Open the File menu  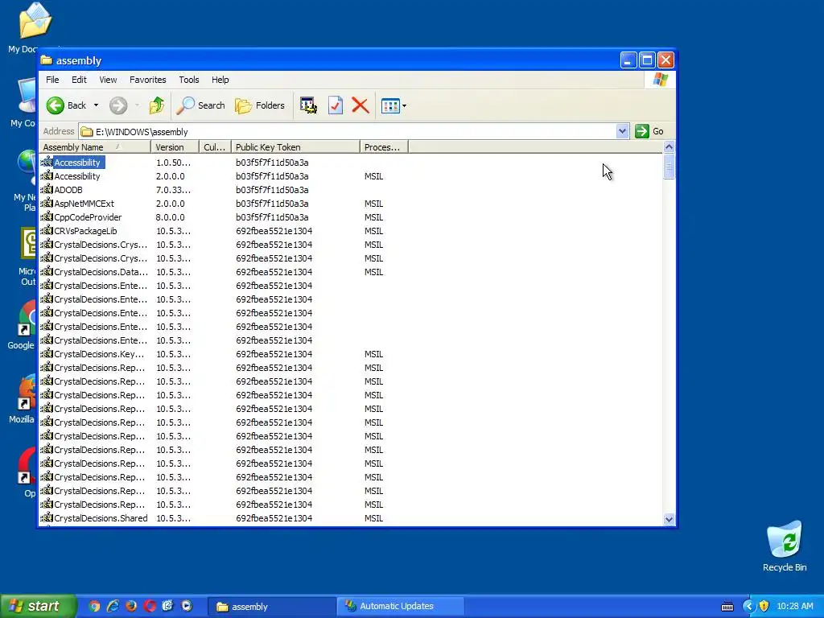[x=52, y=80]
